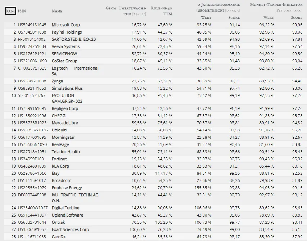The width and height of the screenshot is (307, 241).
Task: Select Simulations Plus name
Action: [67, 88]
